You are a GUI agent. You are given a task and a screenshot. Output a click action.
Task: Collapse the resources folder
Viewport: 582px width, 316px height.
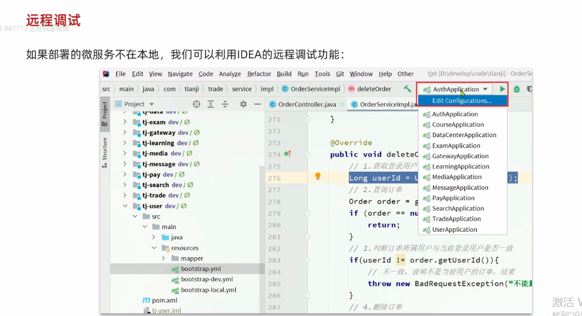pyautogui.click(x=154, y=248)
